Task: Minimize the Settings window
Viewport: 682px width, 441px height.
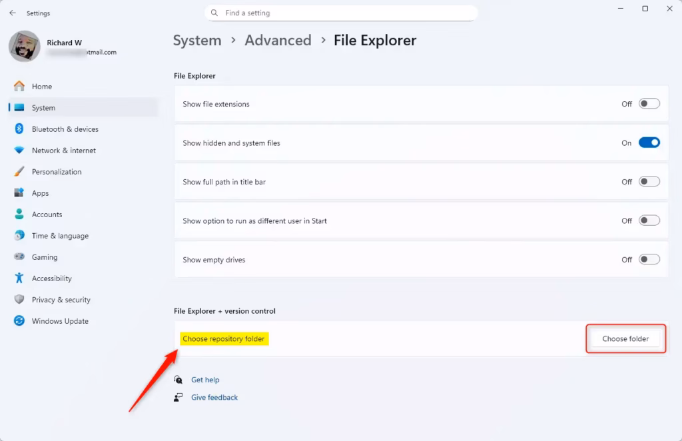Action: click(x=621, y=9)
